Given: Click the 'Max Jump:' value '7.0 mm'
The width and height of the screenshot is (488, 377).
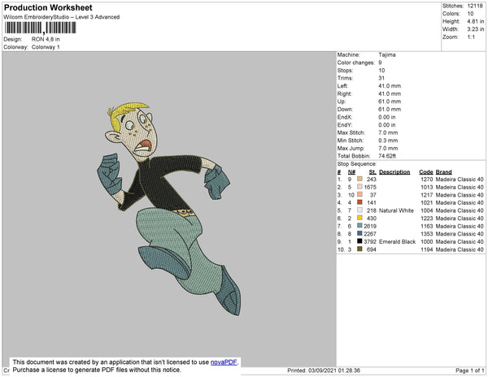Looking at the screenshot, I should point(388,148).
